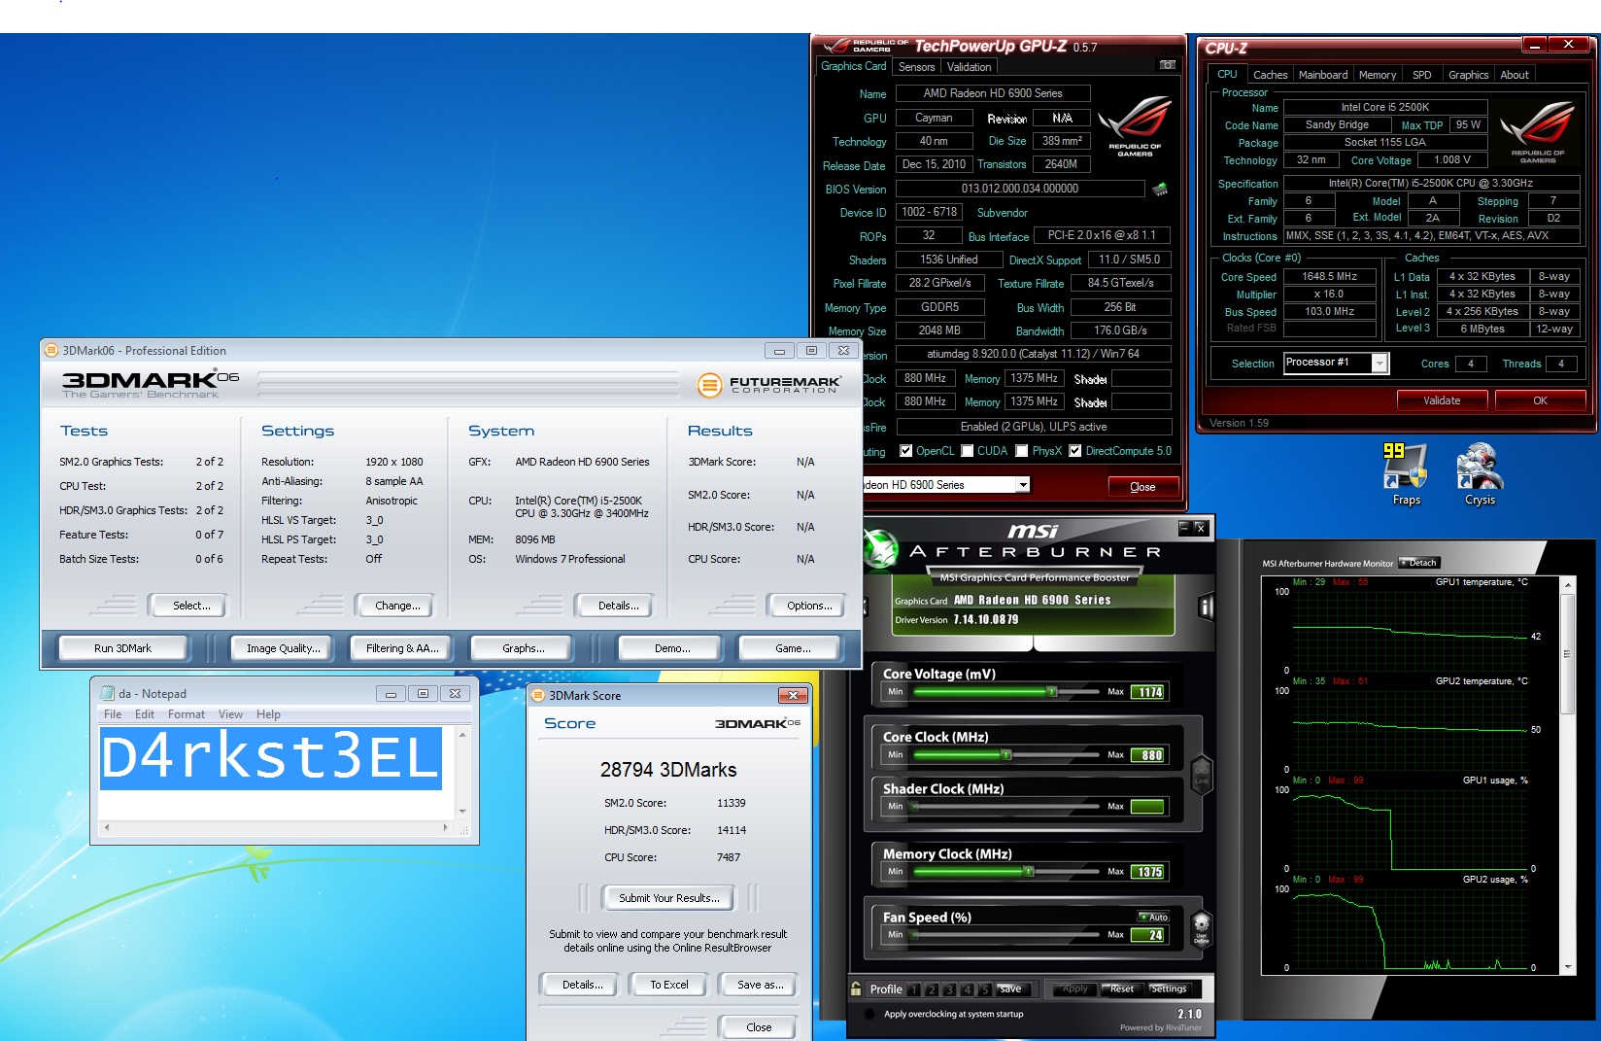The image size is (1601, 1041).
Task: Toggle Apply overclocking at system startup
Action: tap(869, 1014)
